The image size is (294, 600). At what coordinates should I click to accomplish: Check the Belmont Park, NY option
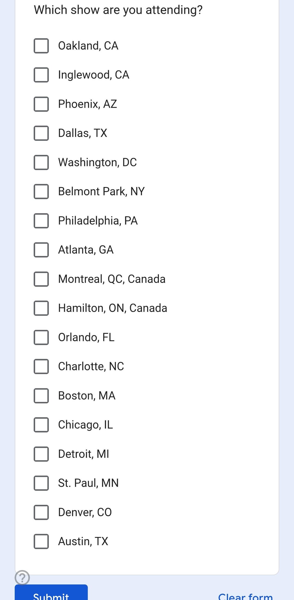(x=41, y=192)
